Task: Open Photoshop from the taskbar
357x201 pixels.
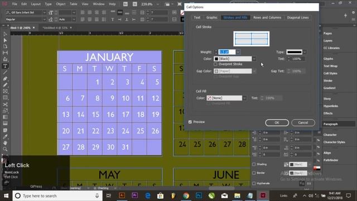Action: (x=199, y=195)
